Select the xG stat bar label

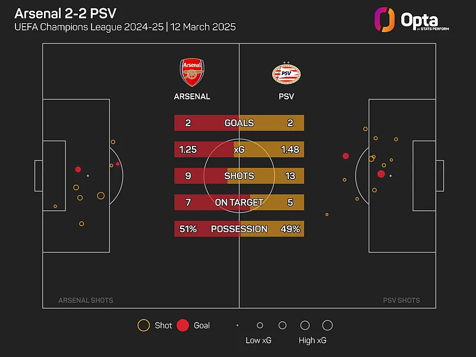coord(239,149)
